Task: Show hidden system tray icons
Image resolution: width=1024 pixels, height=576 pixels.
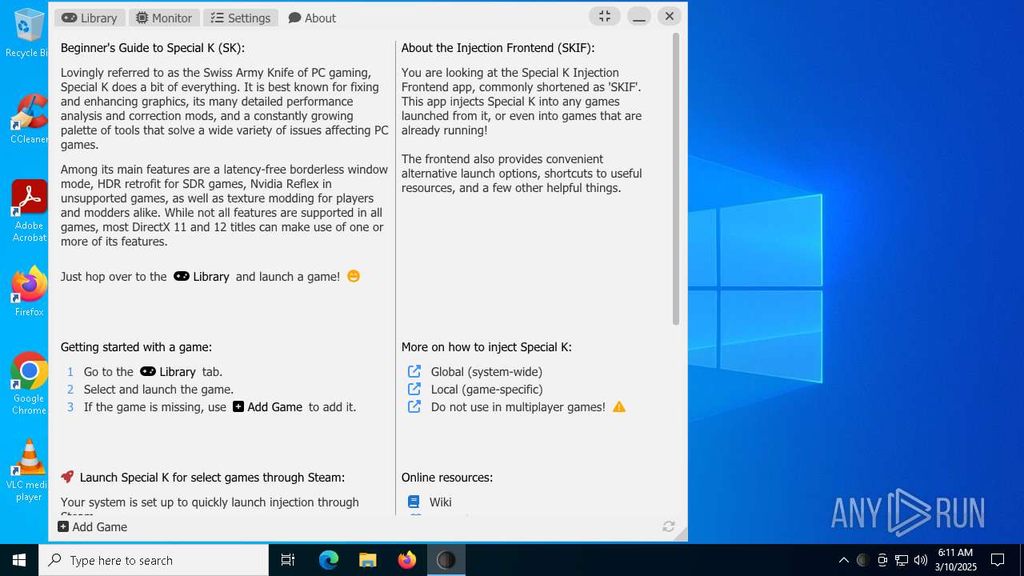Action: [843, 560]
